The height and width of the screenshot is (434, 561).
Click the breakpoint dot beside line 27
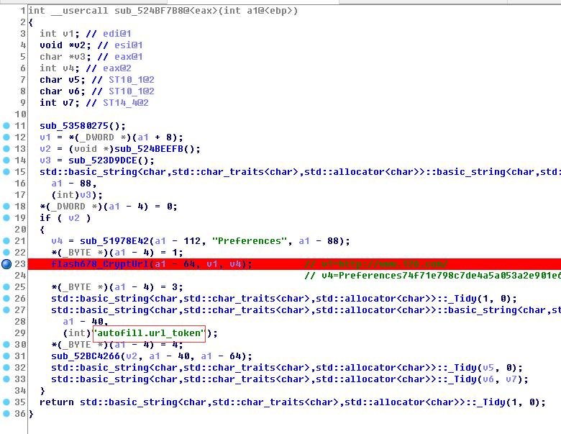6,309
